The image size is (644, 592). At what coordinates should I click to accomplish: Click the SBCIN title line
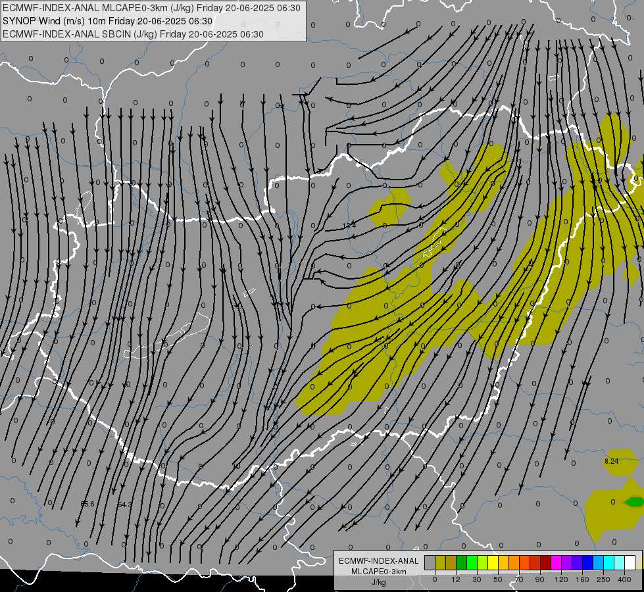tap(133, 34)
